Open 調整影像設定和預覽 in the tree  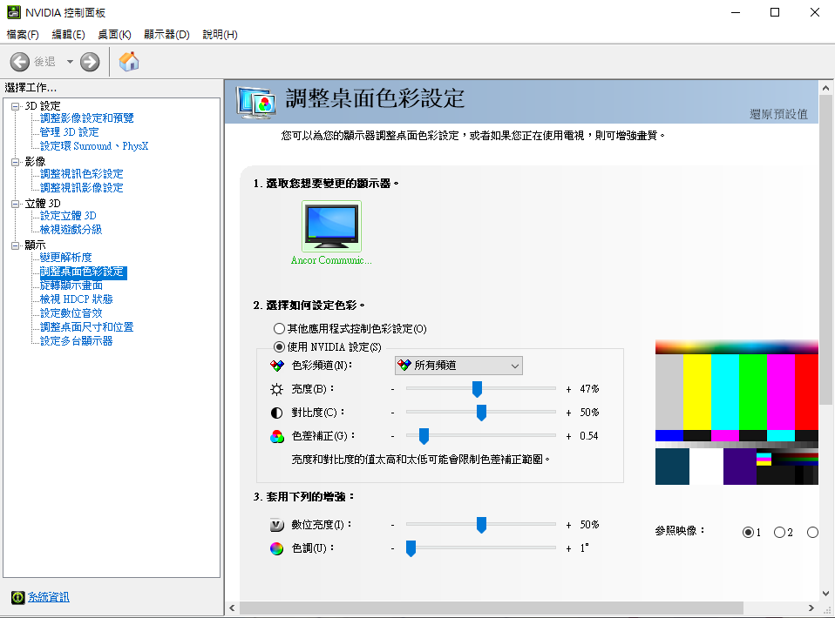87,118
